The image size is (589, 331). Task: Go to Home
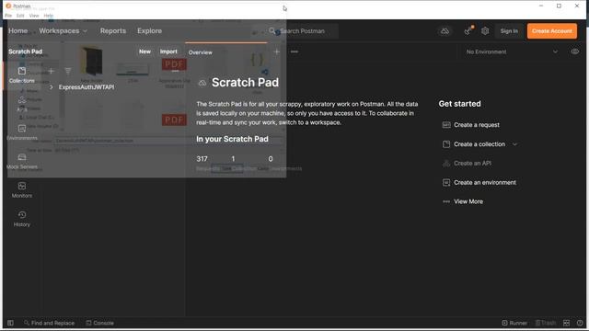[x=18, y=30]
